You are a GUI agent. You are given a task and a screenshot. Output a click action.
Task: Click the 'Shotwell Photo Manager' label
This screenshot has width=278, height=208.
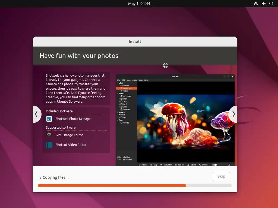(74, 119)
